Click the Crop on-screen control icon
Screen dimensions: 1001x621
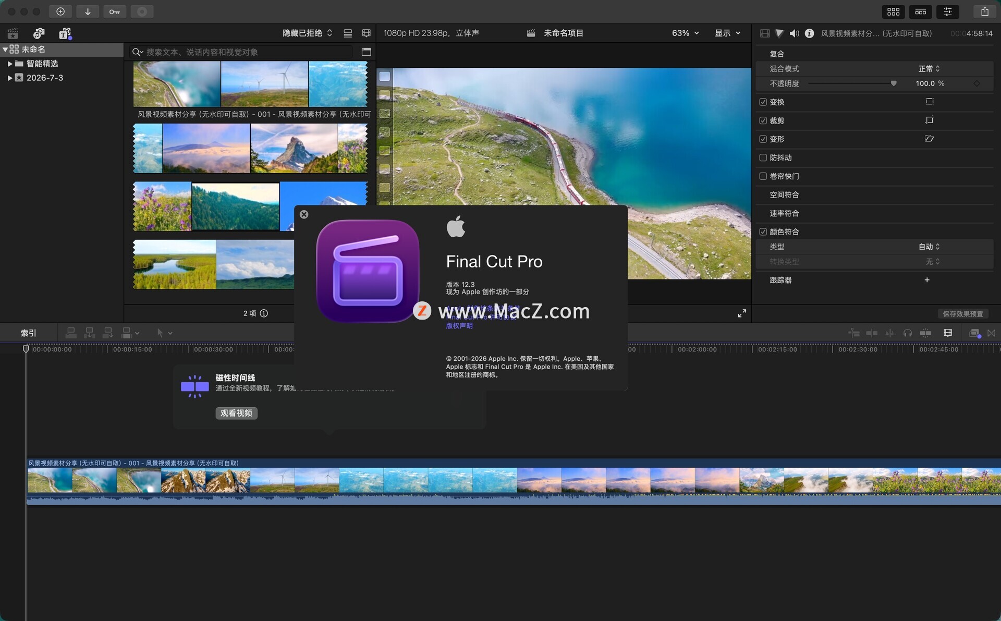point(930,120)
